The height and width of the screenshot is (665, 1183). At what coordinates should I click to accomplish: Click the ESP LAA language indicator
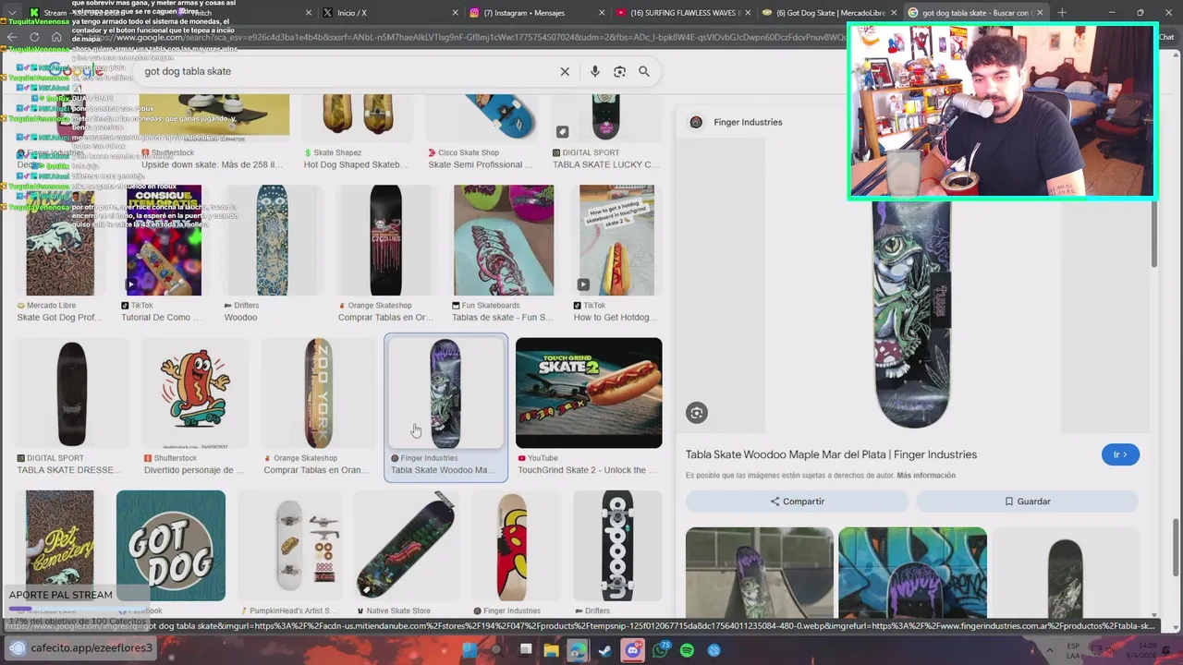[1073, 649]
